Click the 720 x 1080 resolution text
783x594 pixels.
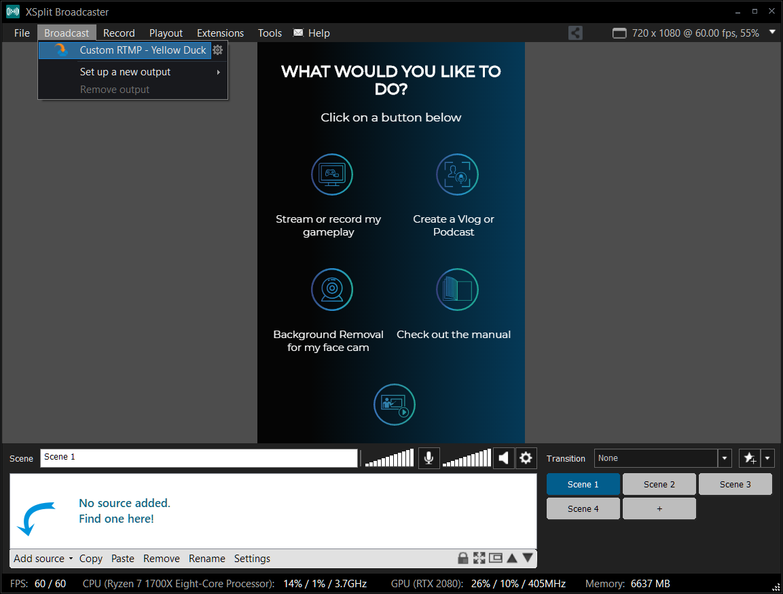point(695,33)
